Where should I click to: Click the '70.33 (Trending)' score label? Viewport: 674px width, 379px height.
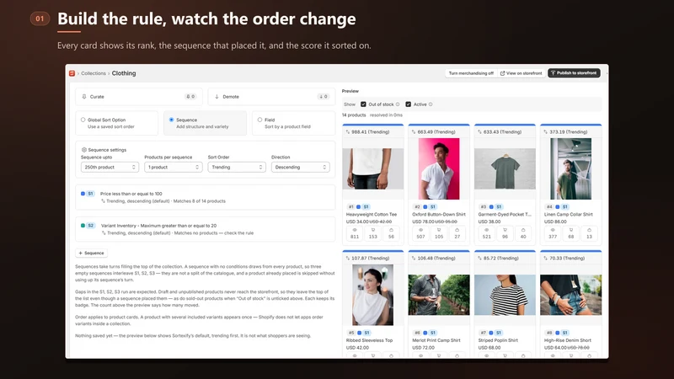567,259
